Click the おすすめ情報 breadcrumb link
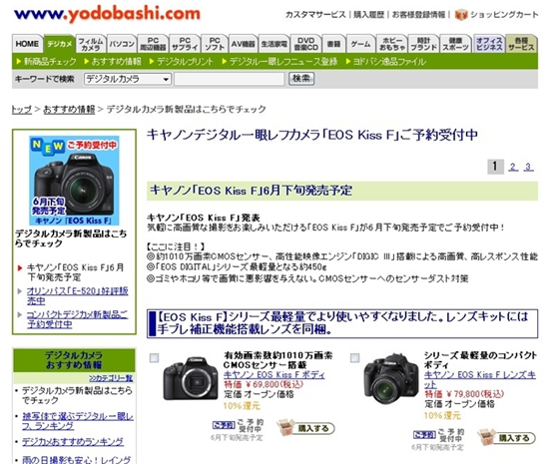549x464 pixels. tap(69, 110)
